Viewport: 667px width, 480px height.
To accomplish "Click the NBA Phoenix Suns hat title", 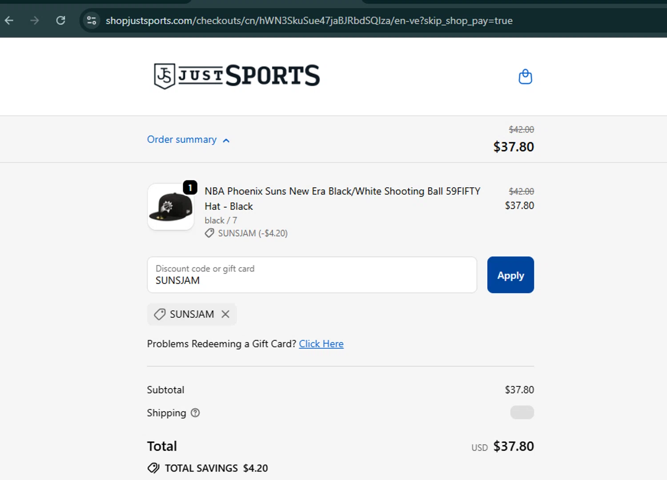I will tap(342, 199).
